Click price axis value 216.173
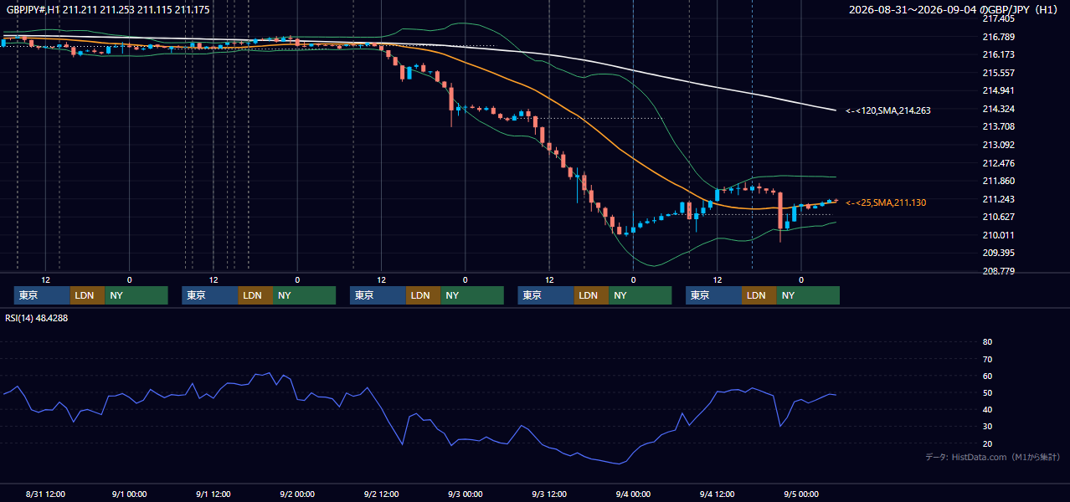The image size is (1070, 502). point(998,54)
